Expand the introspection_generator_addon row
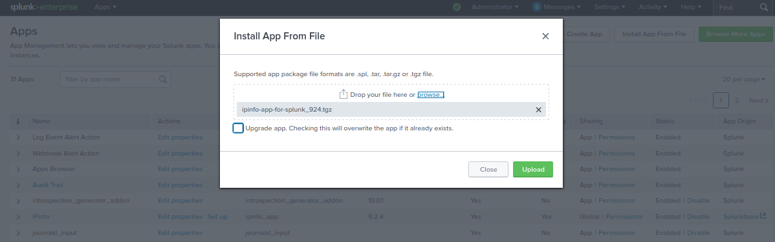 [x=18, y=201]
